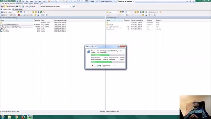Open the Nova Sessão tab
The width and height of the screenshot is (211, 119).
point(17,9)
